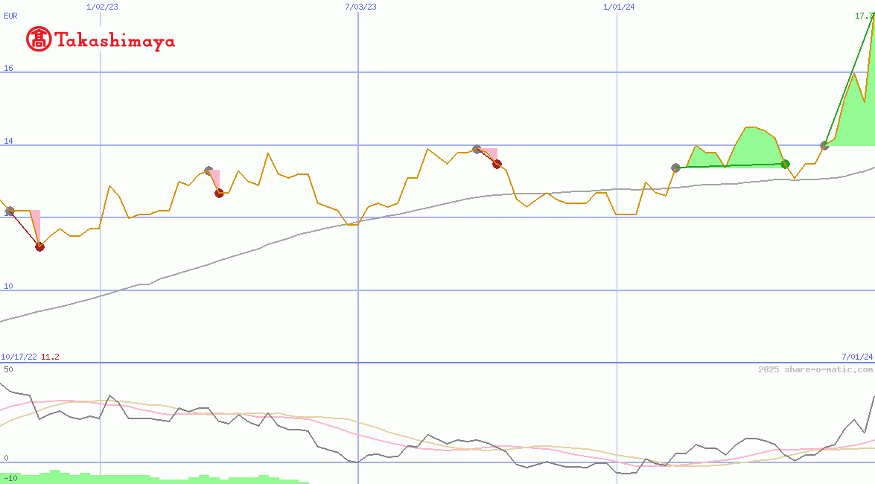Click the 10/17/22 start date label

point(19,357)
